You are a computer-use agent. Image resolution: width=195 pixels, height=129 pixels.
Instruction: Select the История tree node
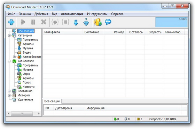click(24, 96)
